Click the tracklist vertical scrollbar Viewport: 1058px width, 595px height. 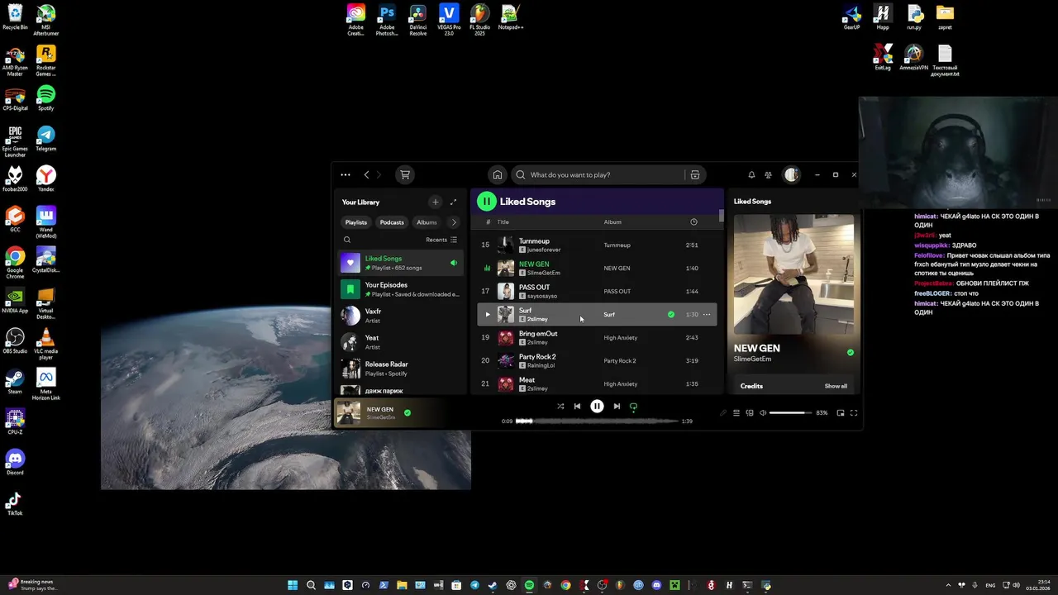(x=721, y=217)
